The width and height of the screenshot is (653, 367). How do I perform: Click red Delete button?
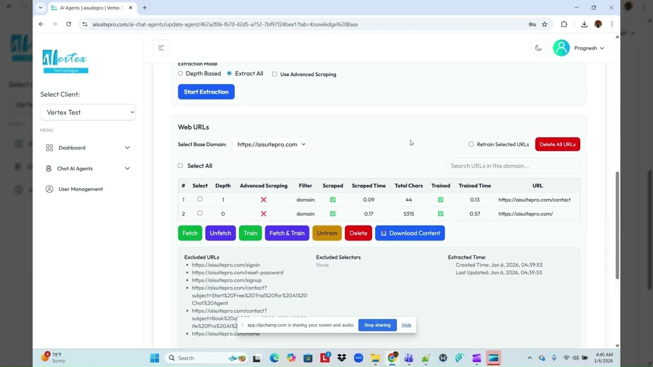[358, 233]
